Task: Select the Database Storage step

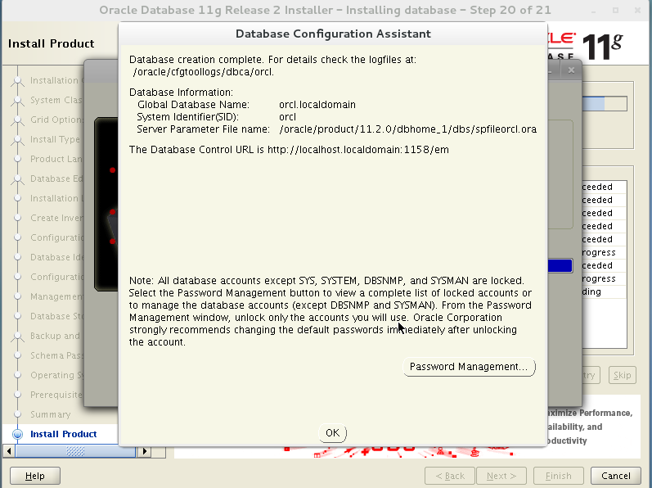Action: (x=56, y=316)
